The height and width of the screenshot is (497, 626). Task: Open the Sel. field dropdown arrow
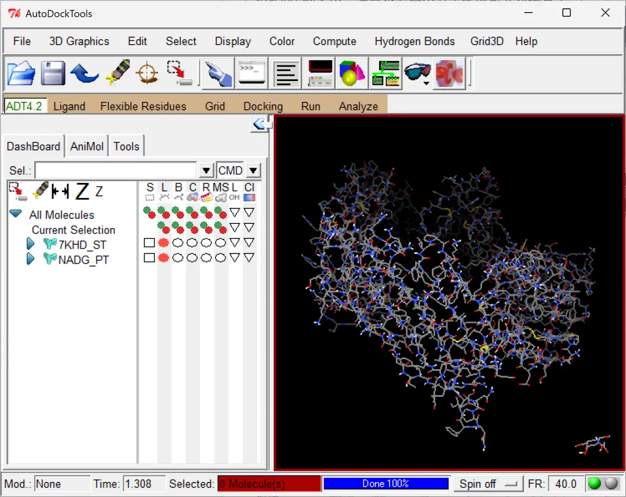pos(206,171)
